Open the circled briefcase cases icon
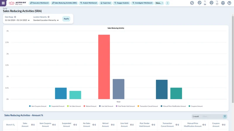234x131 pixels. (211, 3)
